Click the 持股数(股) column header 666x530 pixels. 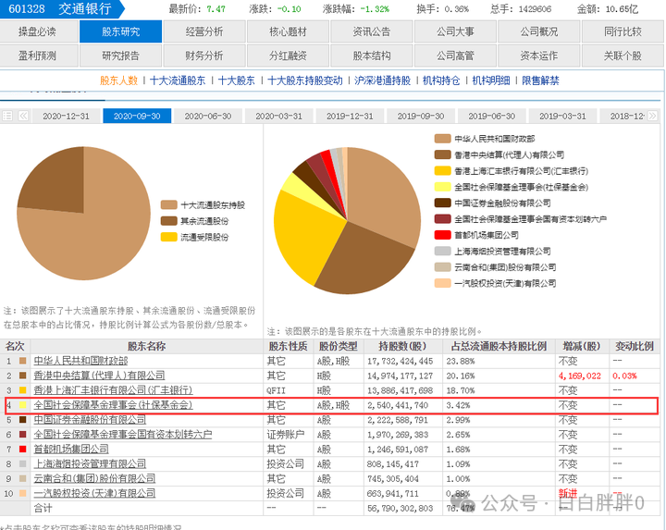click(x=402, y=347)
